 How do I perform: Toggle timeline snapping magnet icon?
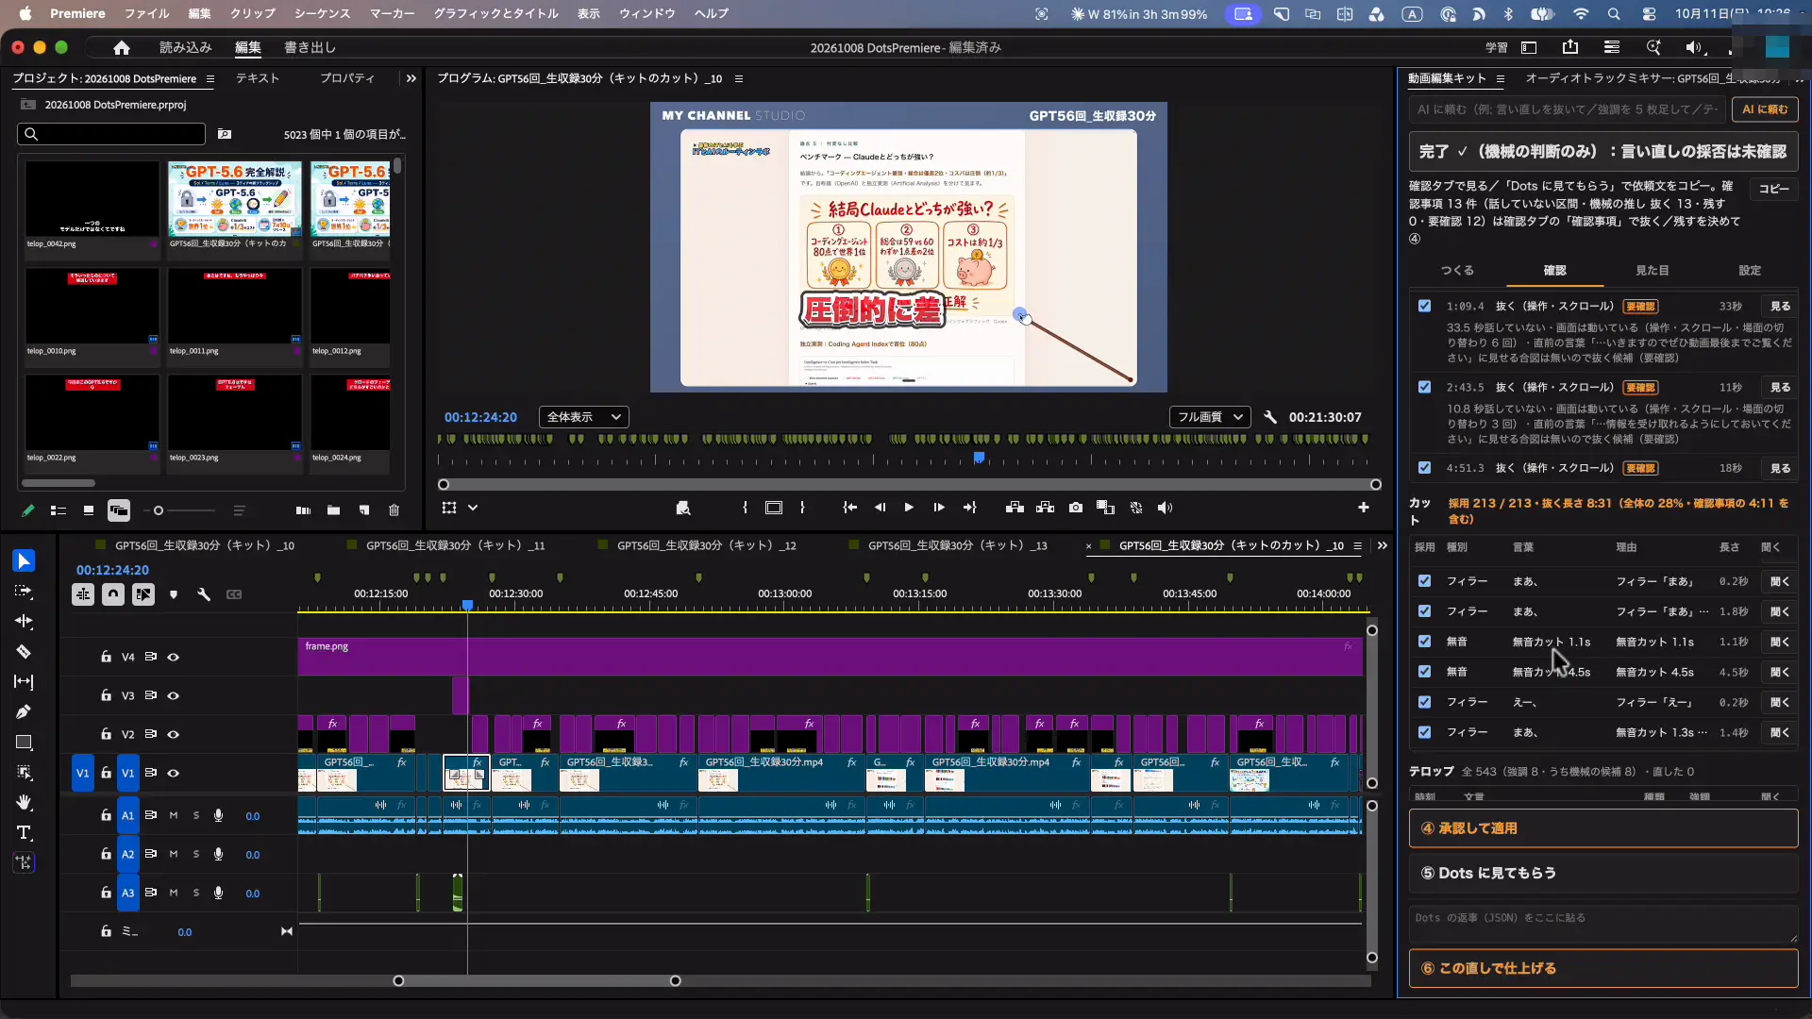113,594
